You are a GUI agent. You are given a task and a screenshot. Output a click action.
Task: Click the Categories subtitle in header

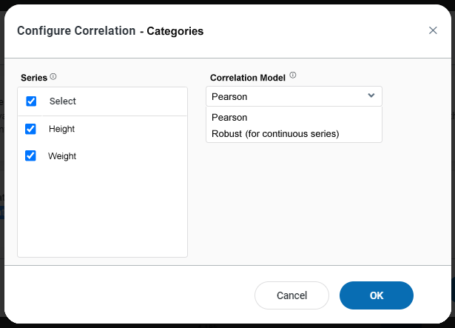point(175,31)
